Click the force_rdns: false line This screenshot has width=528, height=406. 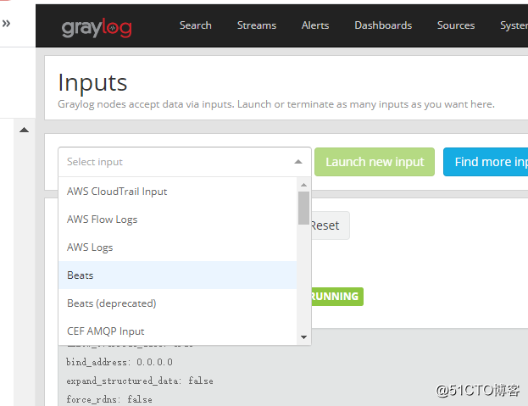(109, 399)
